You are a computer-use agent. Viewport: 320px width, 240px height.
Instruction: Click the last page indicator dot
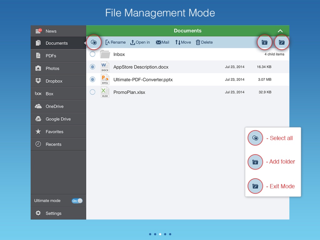pyautogui.click(x=170, y=234)
